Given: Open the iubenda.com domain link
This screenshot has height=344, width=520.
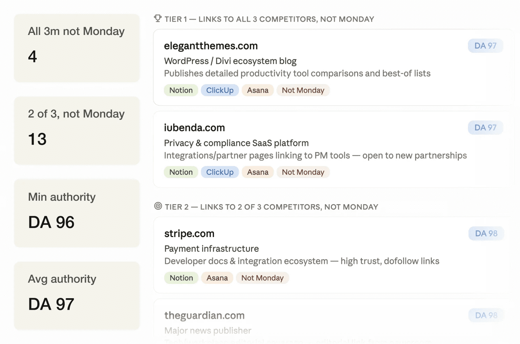Looking at the screenshot, I should pyautogui.click(x=194, y=128).
